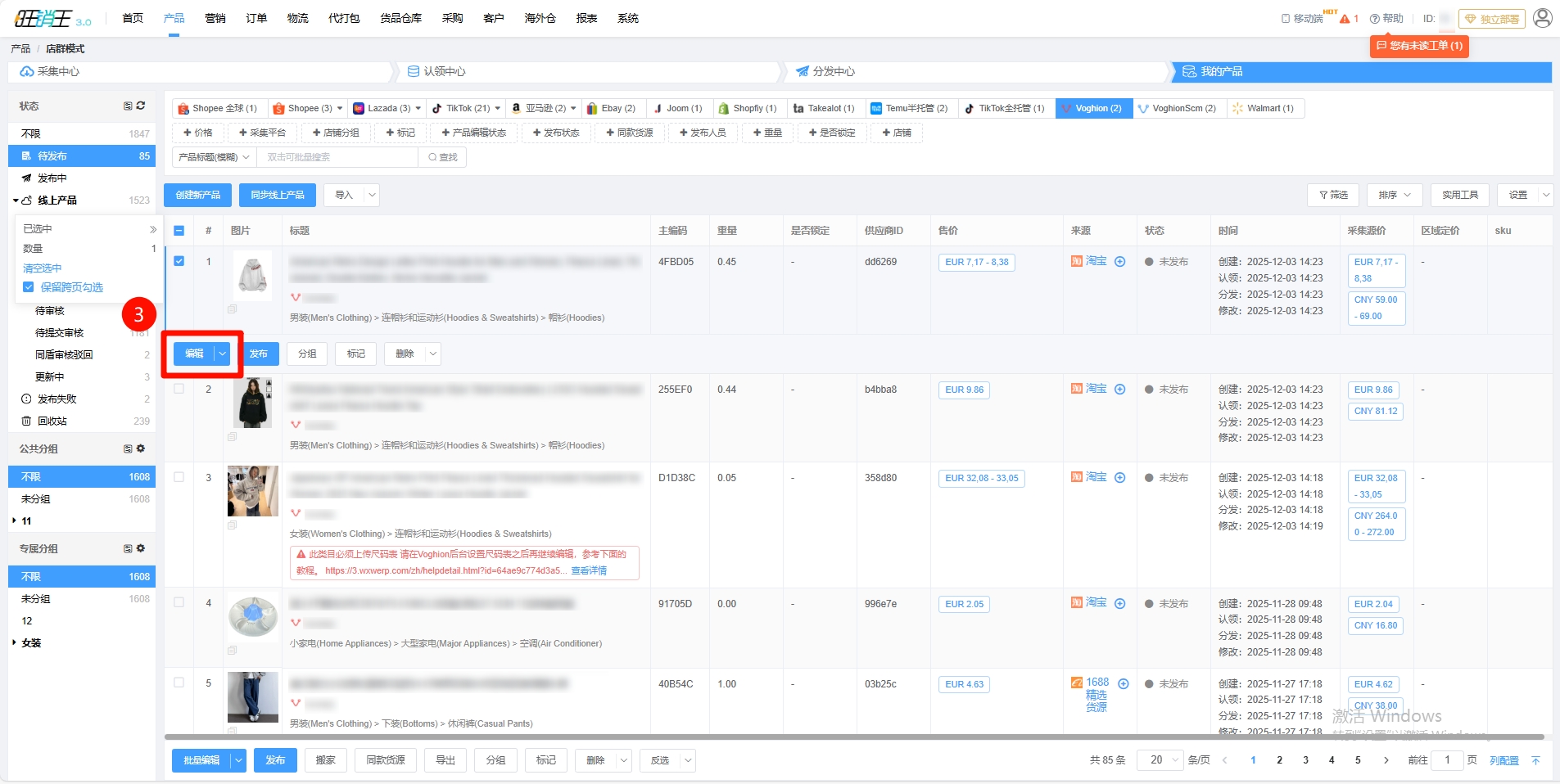The height and width of the screenshot is (784, 1560).
Task: Open the 回收站 trash item
Action: pyautogui.click(x=52, y=421)
